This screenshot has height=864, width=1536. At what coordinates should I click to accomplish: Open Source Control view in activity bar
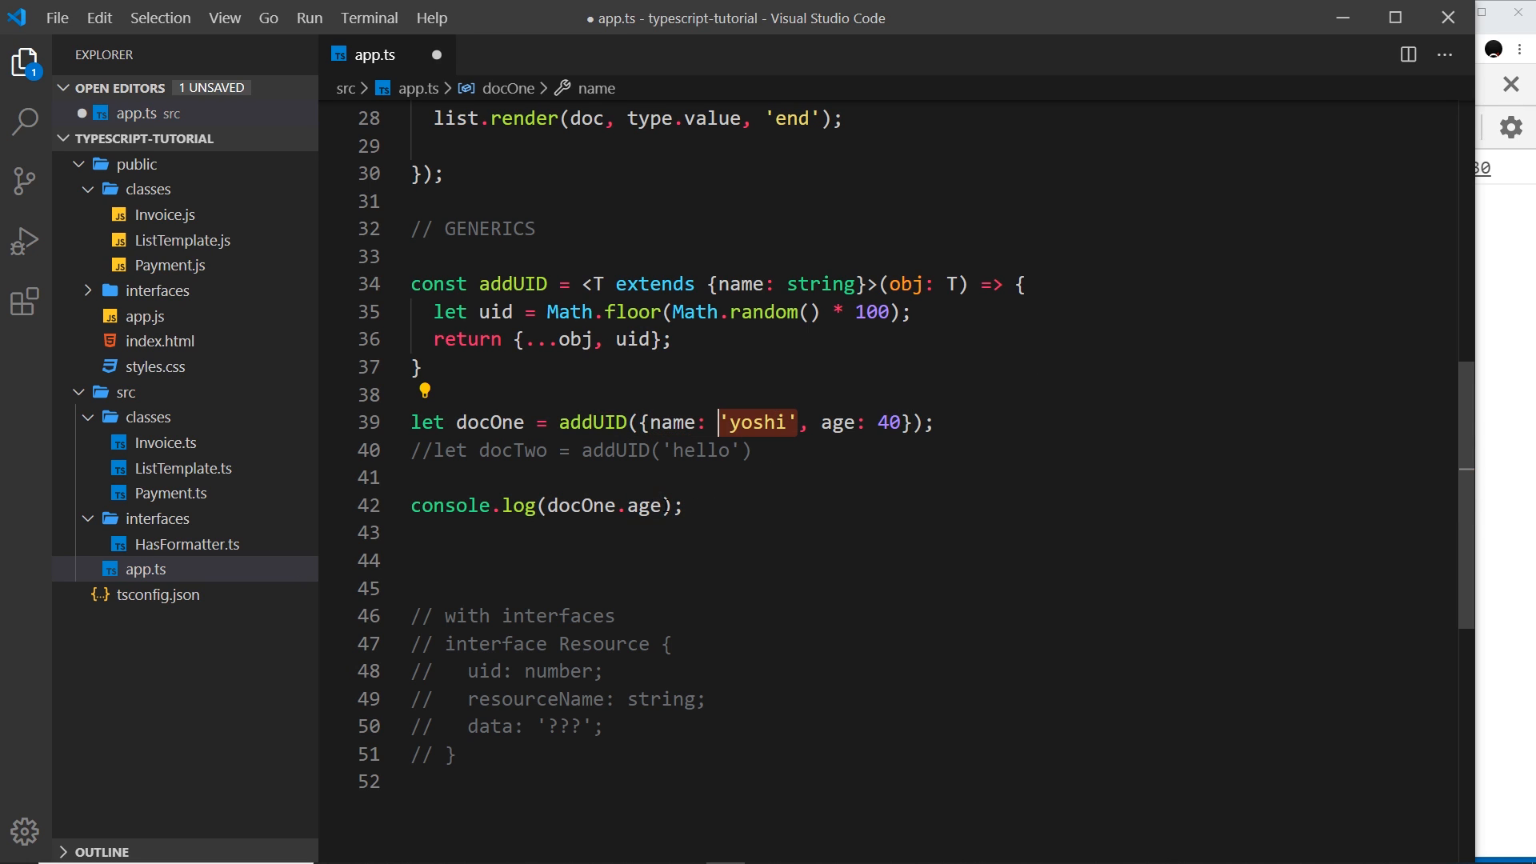(25, 181)
